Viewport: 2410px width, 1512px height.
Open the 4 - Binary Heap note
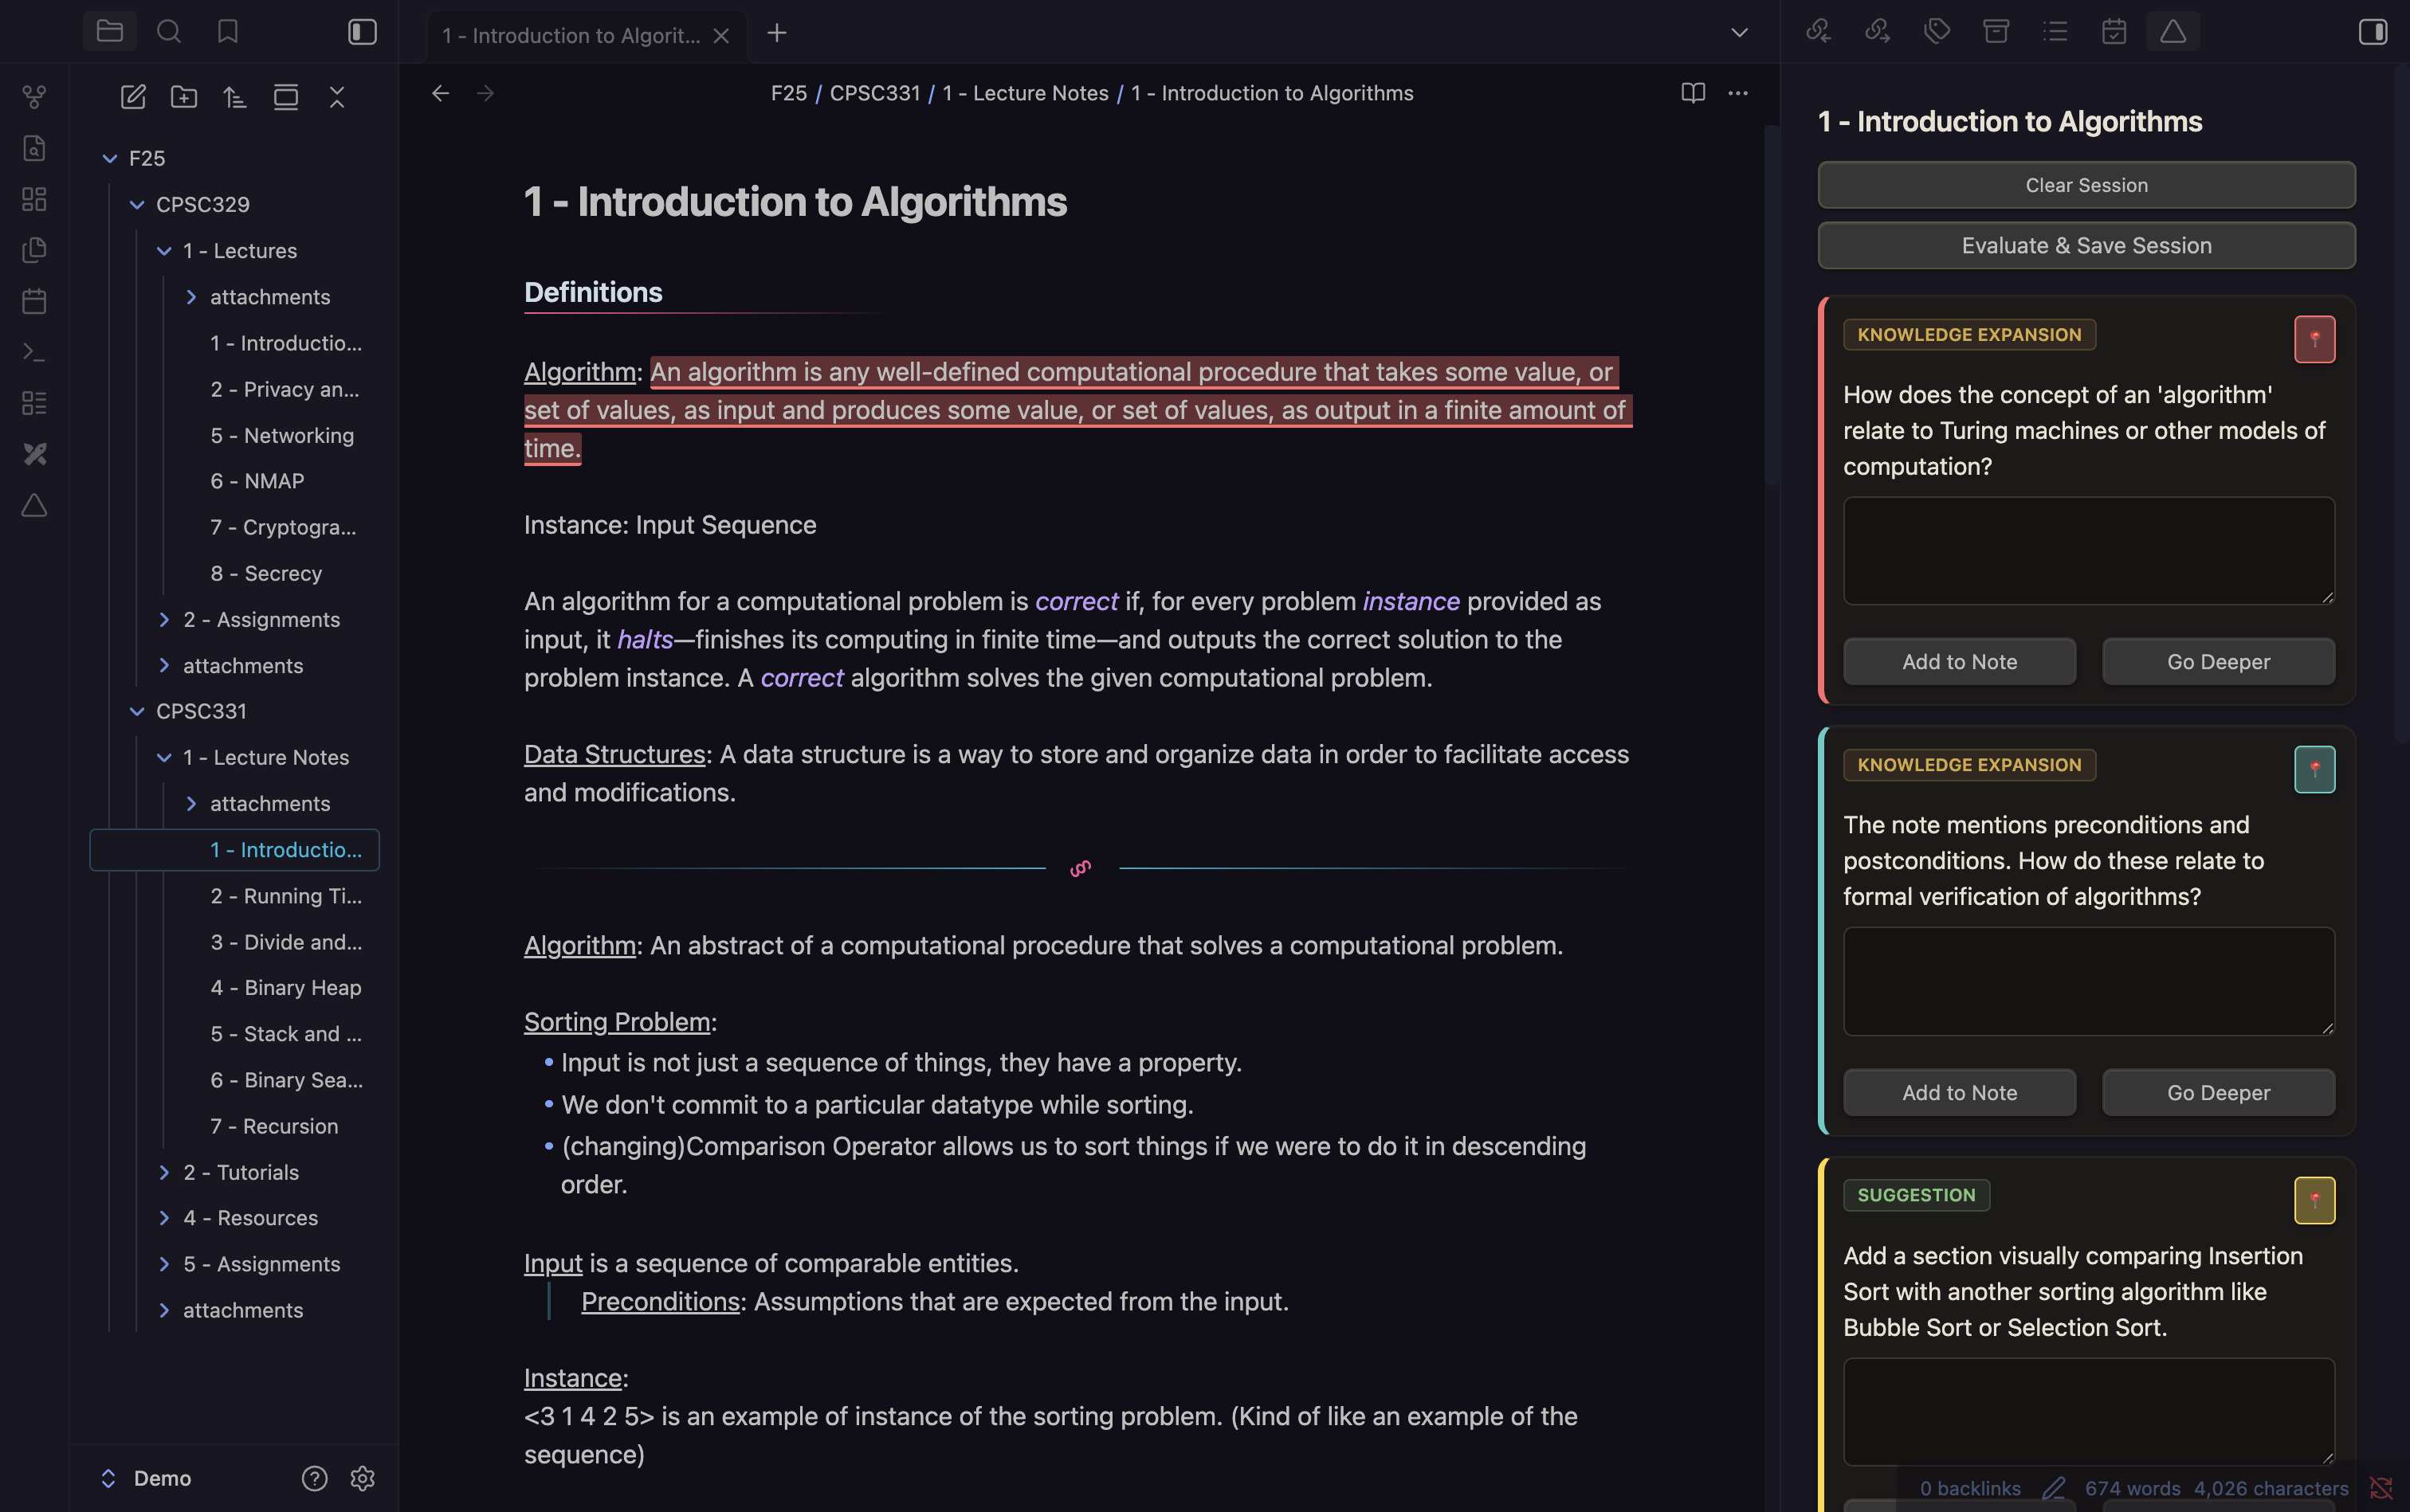[285, 987]
